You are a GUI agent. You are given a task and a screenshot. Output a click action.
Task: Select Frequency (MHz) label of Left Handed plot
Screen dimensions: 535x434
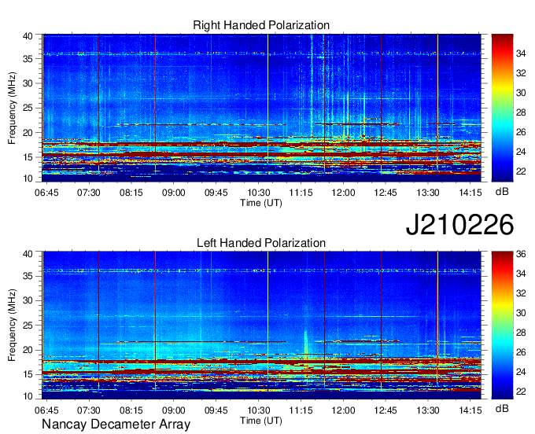[x=12, y=325]
